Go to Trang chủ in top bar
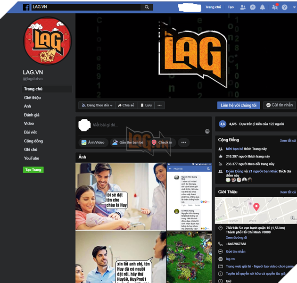297x283 pixels. tap(213, 7)
